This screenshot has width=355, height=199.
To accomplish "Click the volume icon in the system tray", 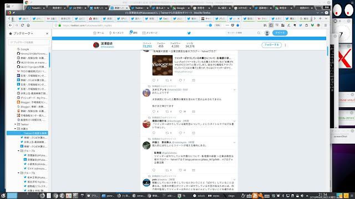I will (302, 196).
